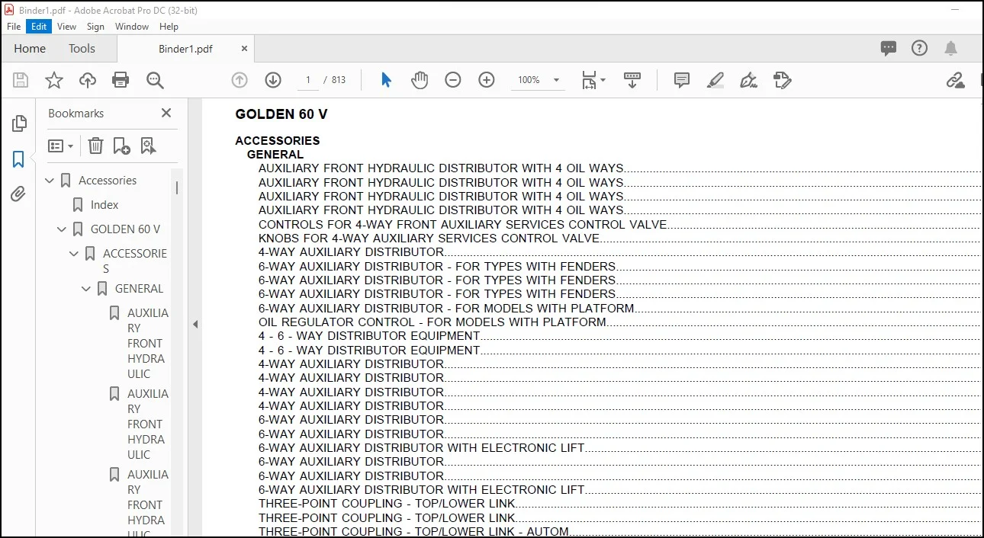Collapse the GOLDEN 60 V bookmark
Viewport: 984px width, 538px height.
[x=63, y=229]
